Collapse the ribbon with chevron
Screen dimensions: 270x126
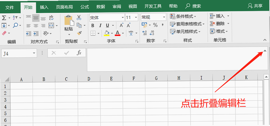coord(265,40)
